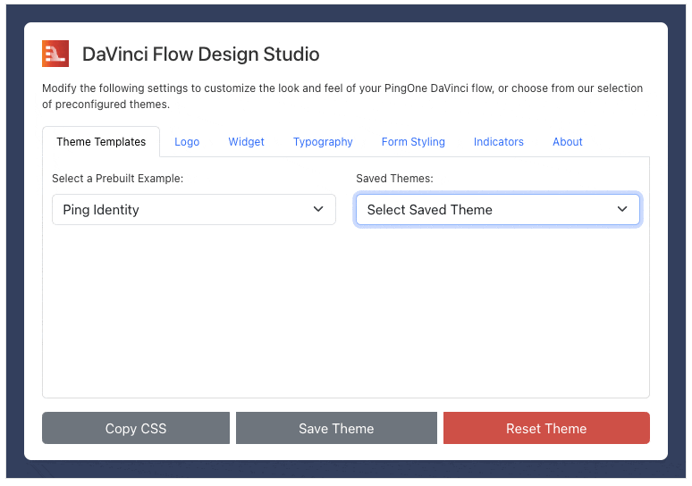Click the Copy CSS button

point(136,428)
